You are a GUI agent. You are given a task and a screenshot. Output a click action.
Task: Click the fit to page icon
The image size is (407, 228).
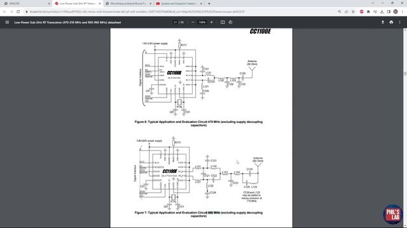(x=223, y=22)
